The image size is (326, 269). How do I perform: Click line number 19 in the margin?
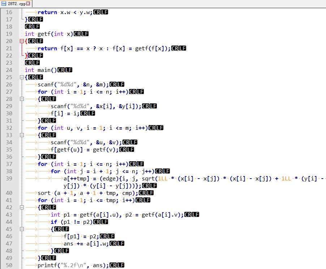click(9, 34)
